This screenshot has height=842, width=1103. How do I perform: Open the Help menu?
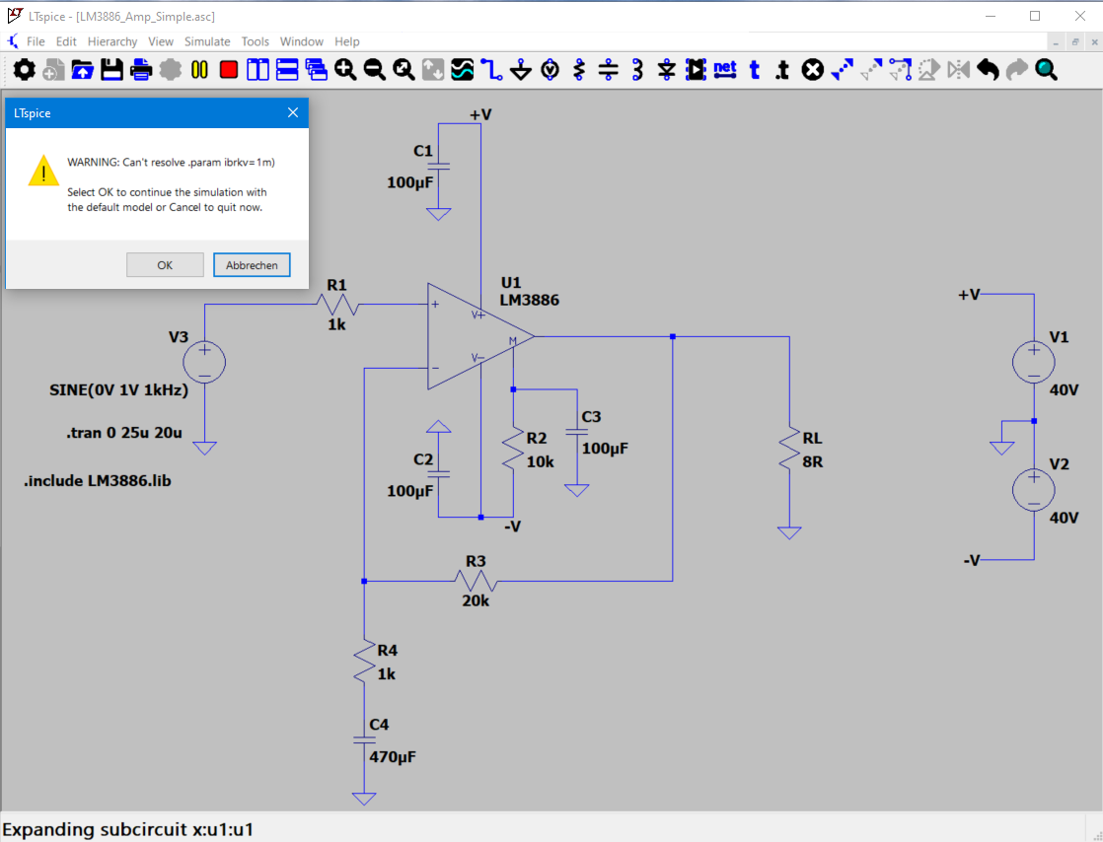347,41
